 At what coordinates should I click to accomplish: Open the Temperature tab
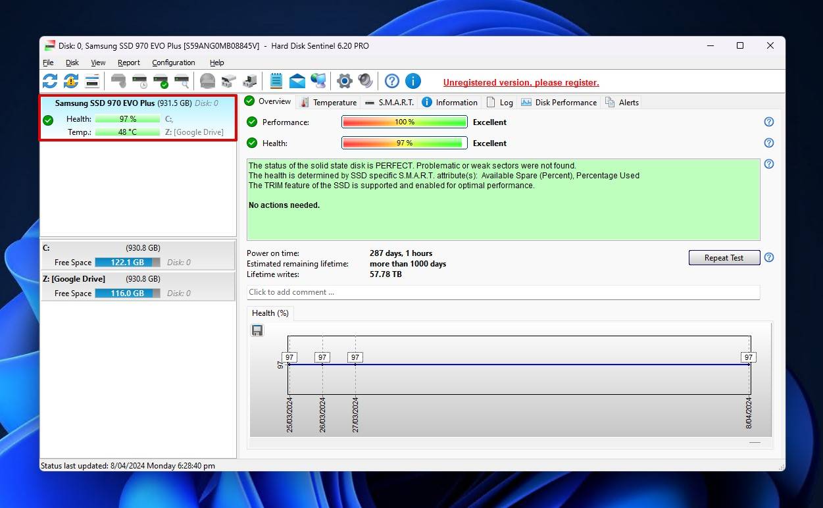(328, 102)
